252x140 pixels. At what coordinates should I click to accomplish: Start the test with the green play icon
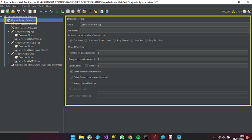tap(57, 11)
